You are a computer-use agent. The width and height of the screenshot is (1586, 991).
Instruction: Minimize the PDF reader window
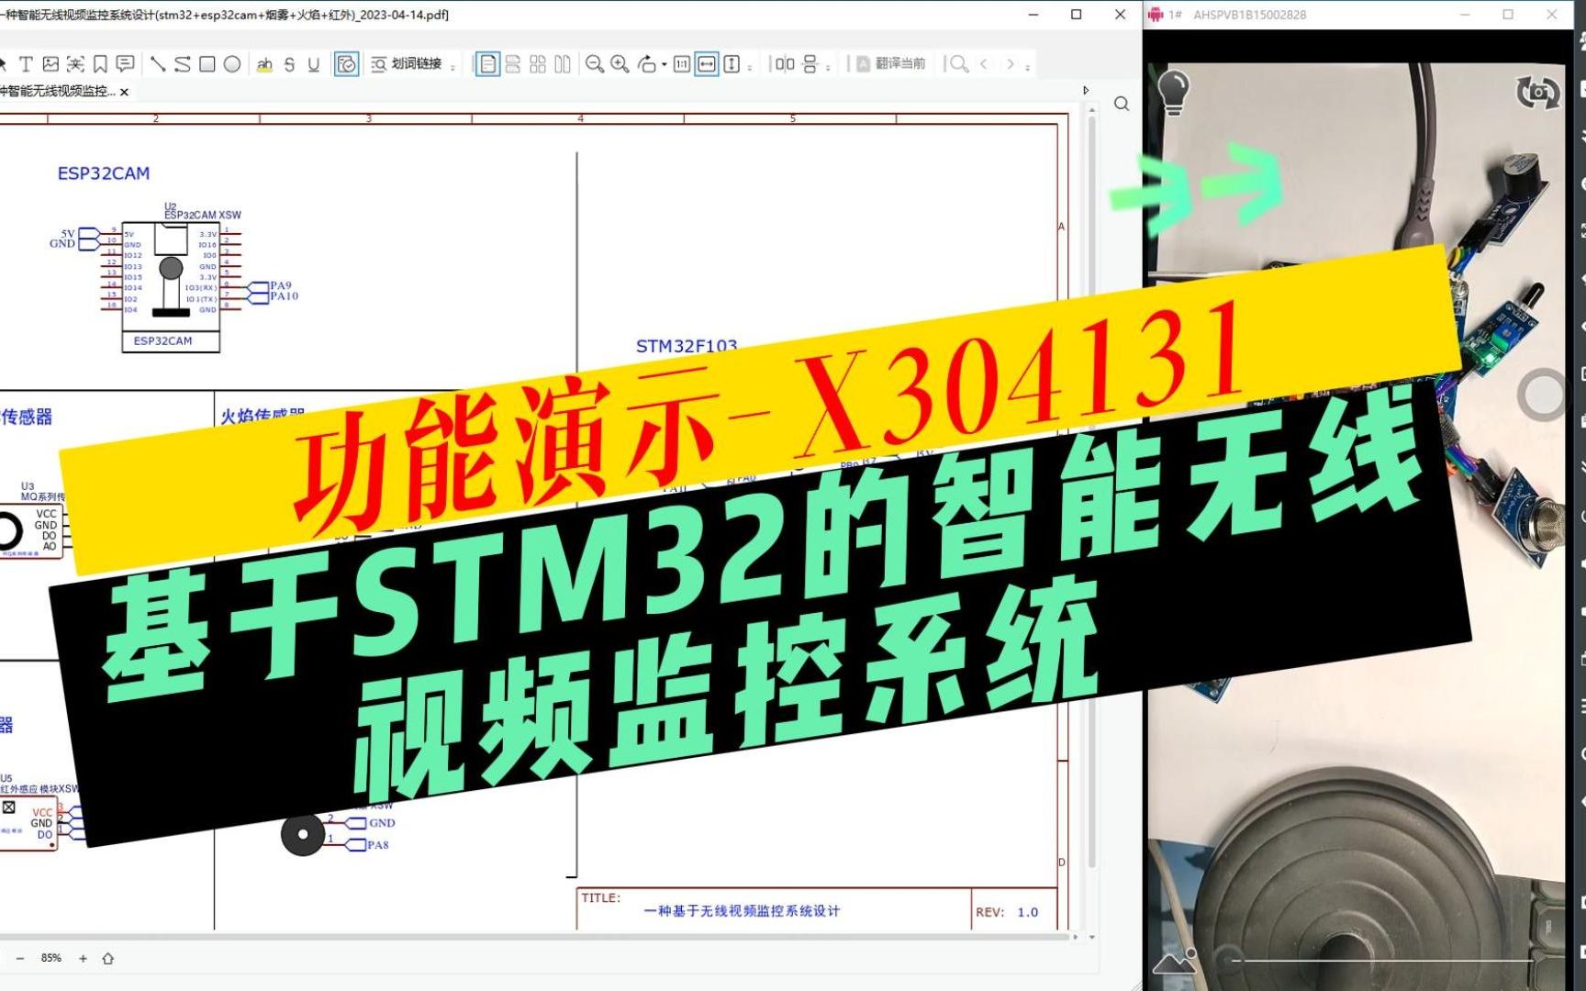(x=1033, y=15)
